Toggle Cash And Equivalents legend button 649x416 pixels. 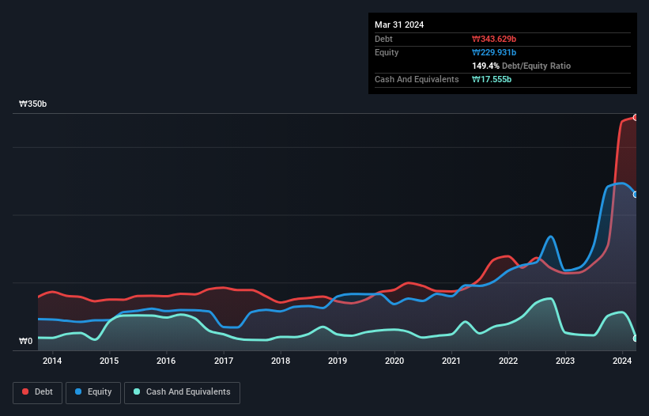click(x=182, y=392)
